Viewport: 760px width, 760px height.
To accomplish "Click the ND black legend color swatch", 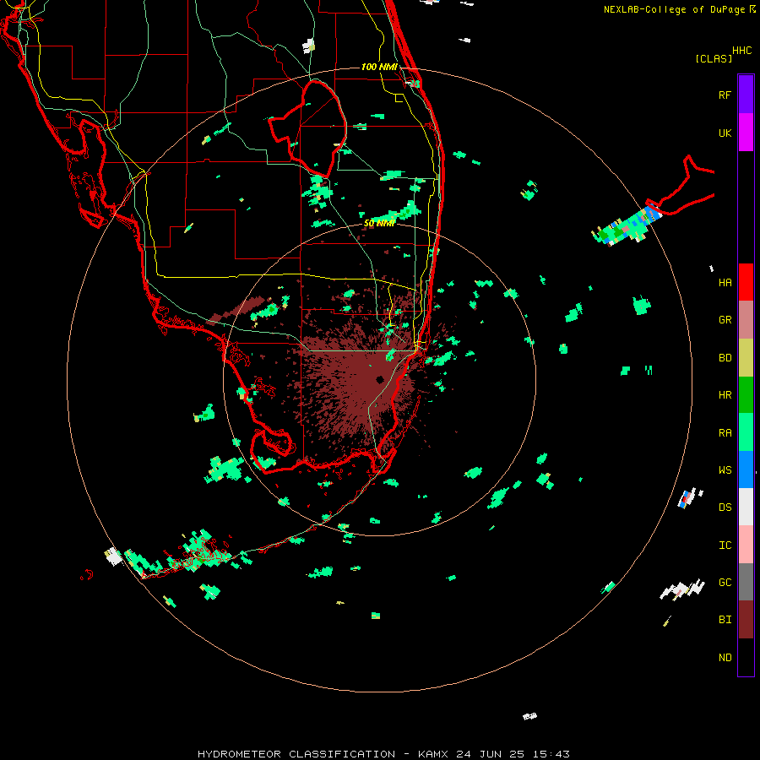I will click(746, 657).
